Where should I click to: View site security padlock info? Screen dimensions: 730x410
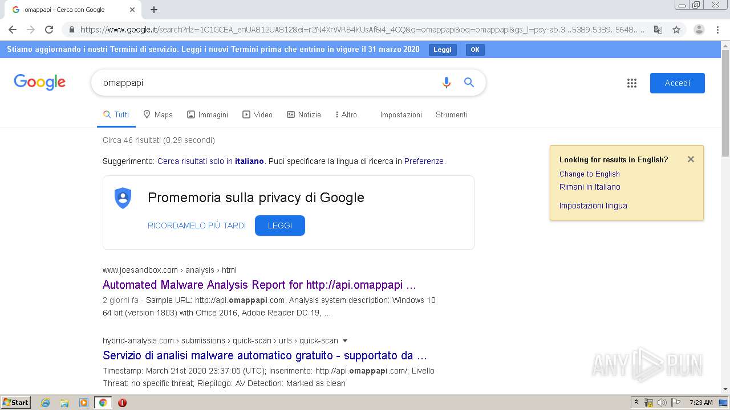[71, 30]
